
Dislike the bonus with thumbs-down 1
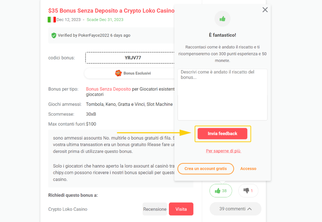pyautogui.click(x=248, y=191)
